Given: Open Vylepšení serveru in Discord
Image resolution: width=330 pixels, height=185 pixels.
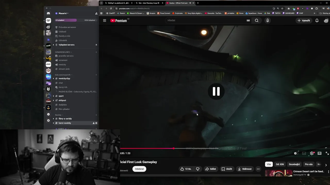Looking at the screenshot, I should (x=66, y=45).
